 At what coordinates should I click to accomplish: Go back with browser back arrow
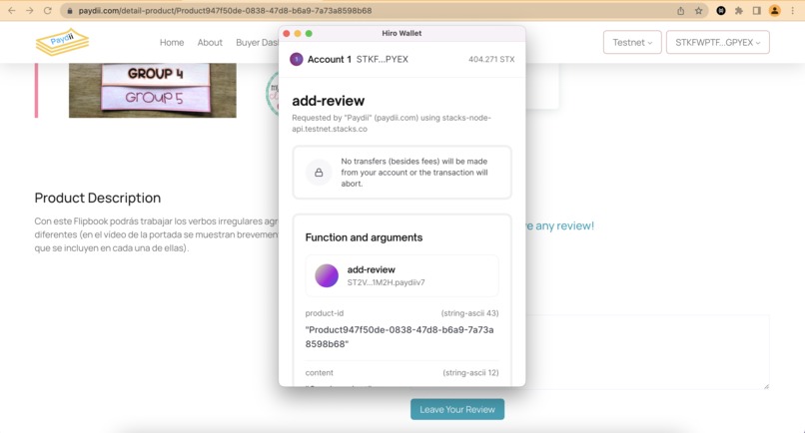pyautogui.click(x=12, y=10)
